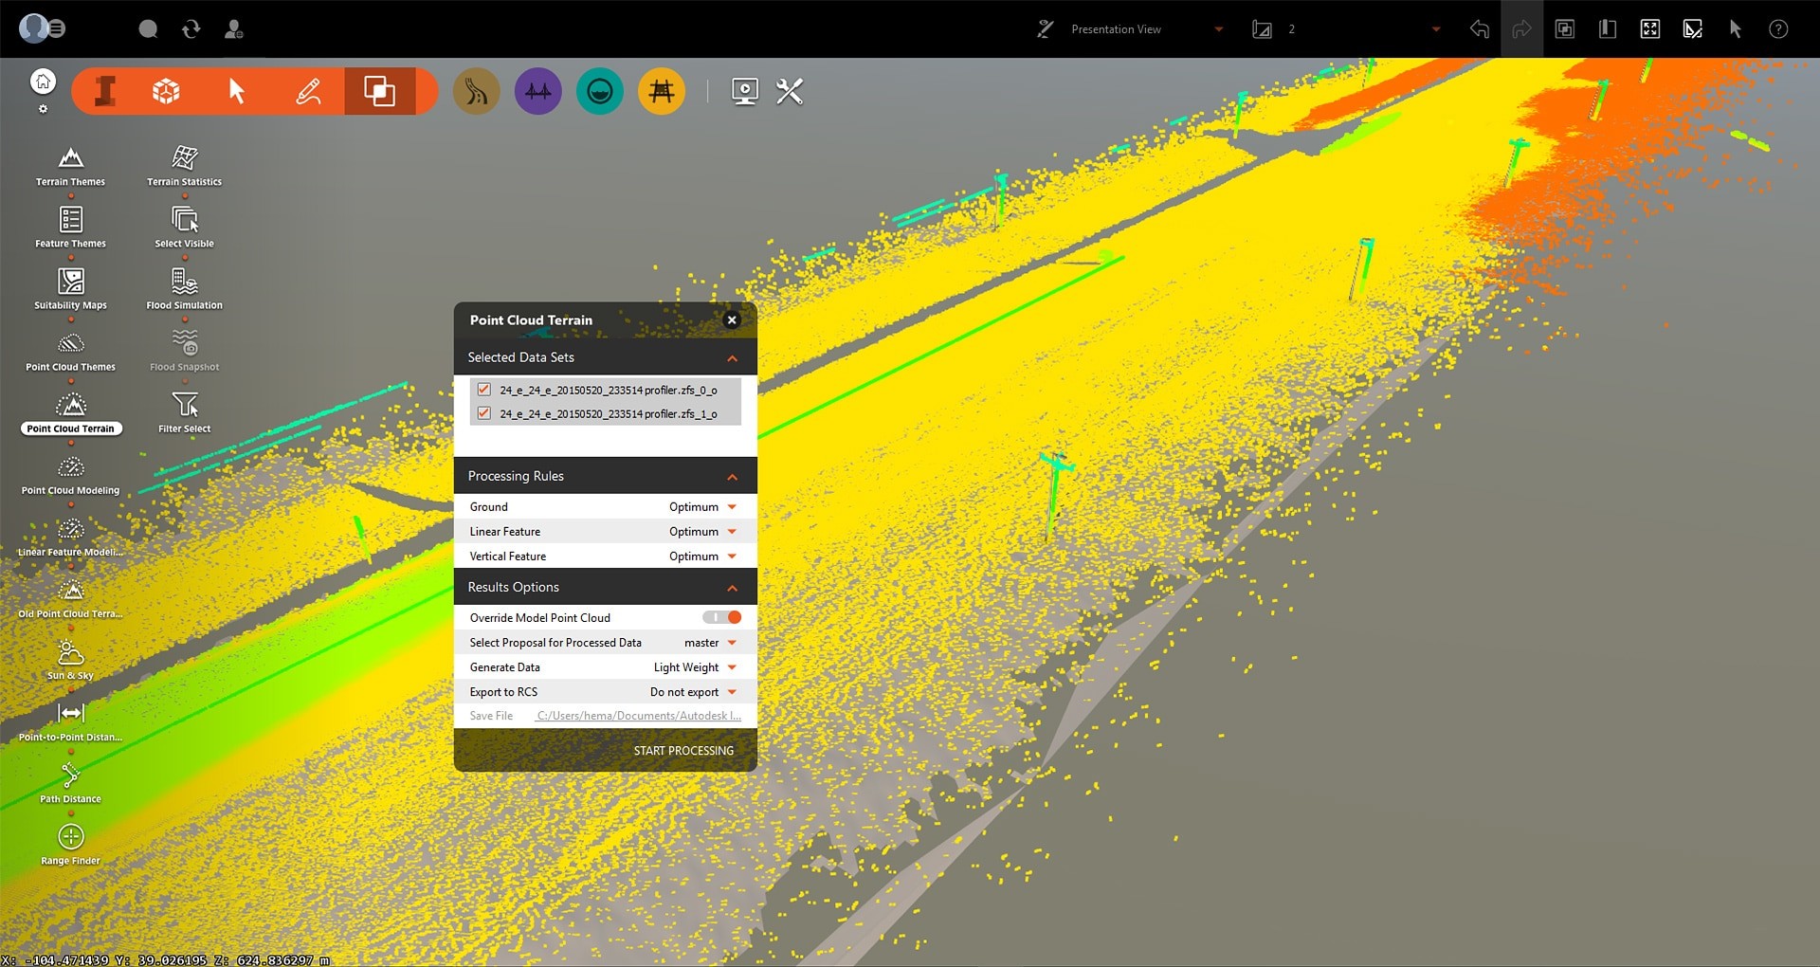
Task: Activate the Select Visible tool
Action: (x=184, y=228)
